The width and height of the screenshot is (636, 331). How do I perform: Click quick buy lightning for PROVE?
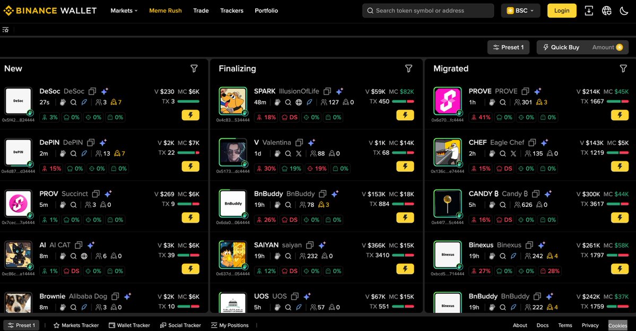coord(620,115)
